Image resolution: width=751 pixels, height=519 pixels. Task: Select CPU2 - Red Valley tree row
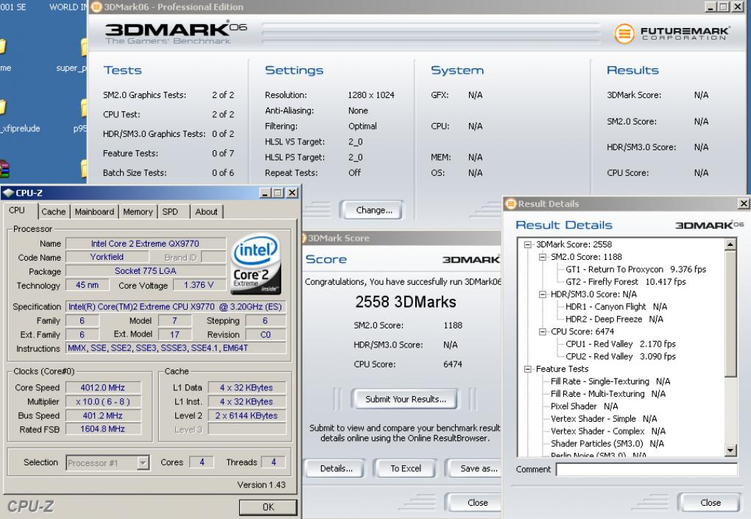pyautogui.click(x=620, y=357)
